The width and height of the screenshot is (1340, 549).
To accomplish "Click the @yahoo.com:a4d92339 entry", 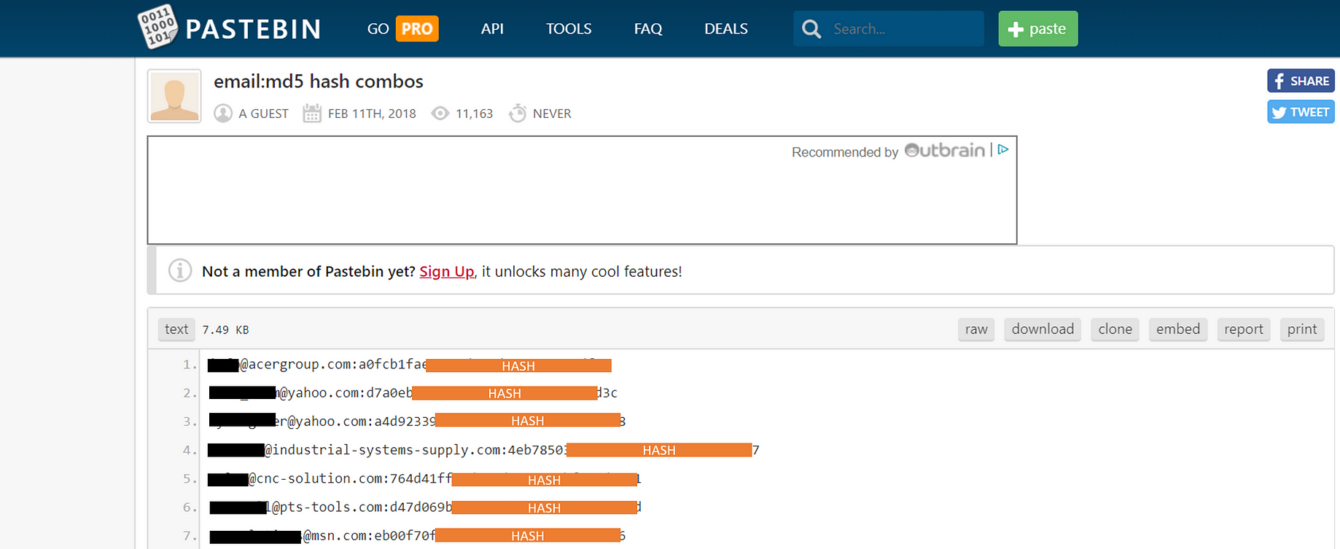I will pyautogui.click(x=417, y=421).
